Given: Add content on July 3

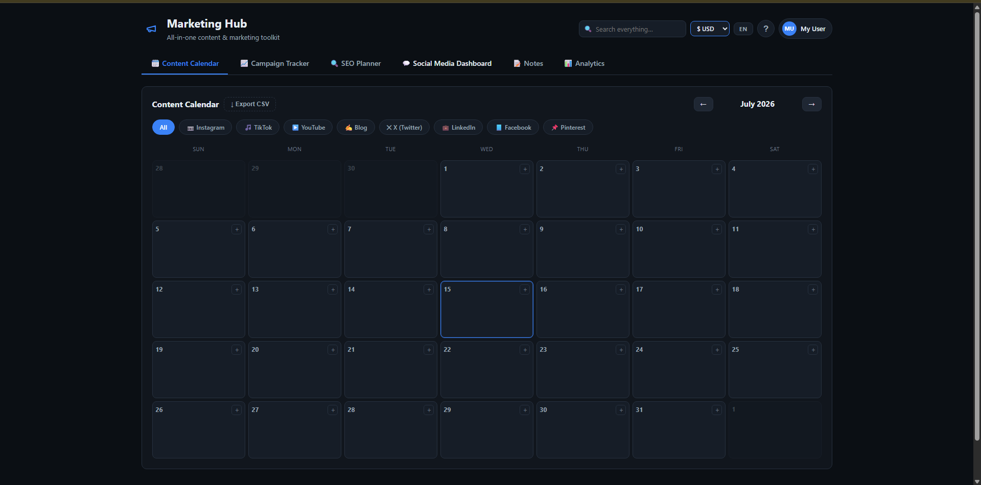Looking at the screenshot, I should tap(717, 169).
